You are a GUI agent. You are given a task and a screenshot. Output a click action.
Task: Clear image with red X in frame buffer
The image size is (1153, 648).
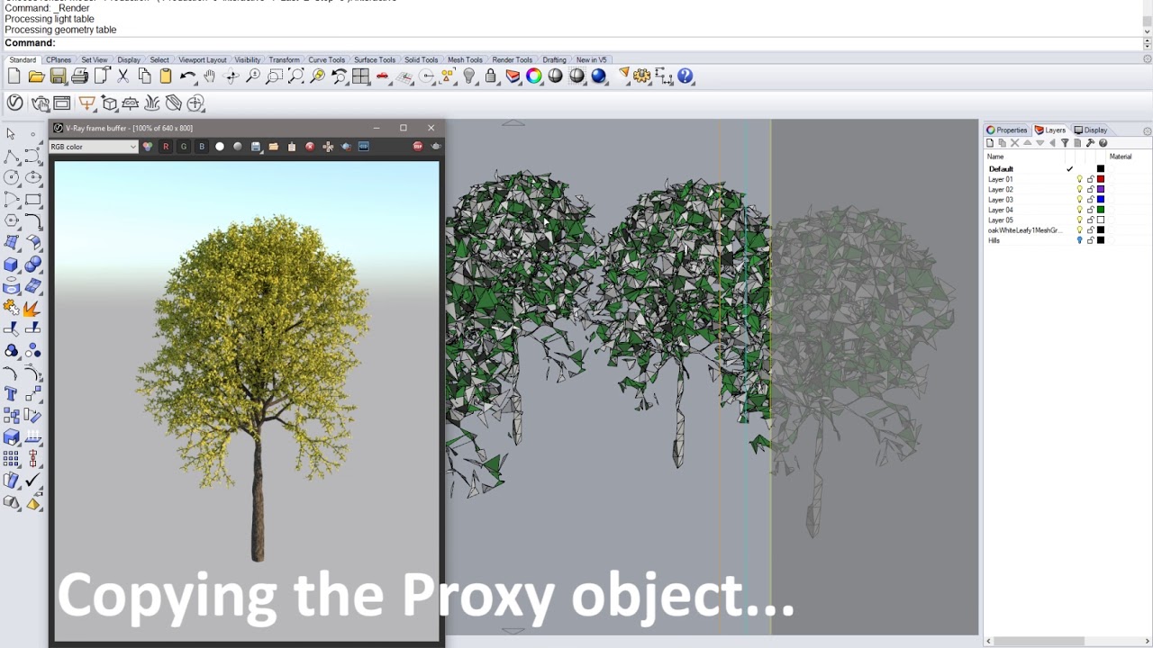pos(310,147)
